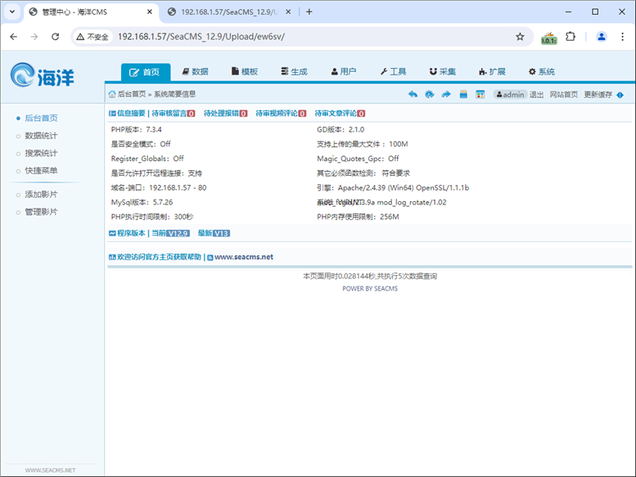Bookmark this page with the star icon
Viewport: 636px width, 477px height.
(x=520, y=37)
